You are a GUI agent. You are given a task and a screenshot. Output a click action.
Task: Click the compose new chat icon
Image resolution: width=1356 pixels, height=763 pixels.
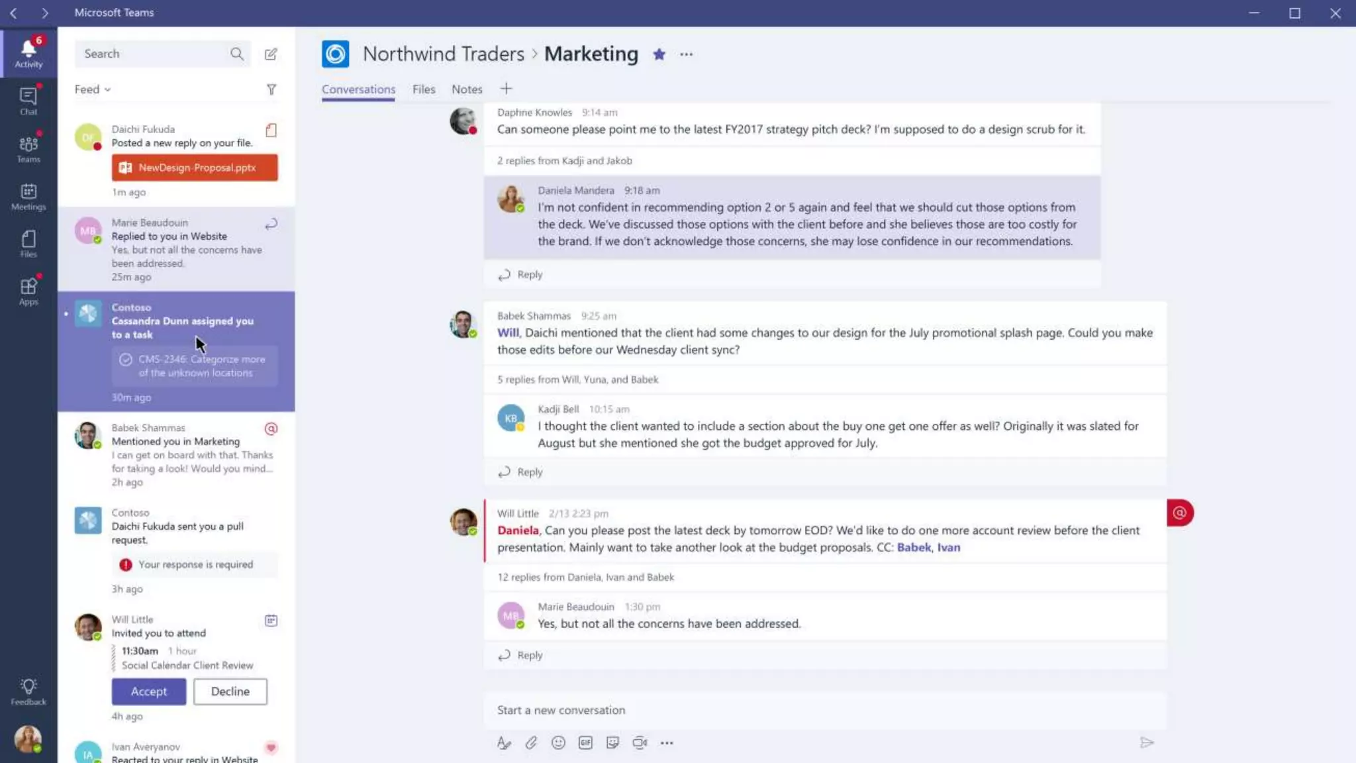[271, 54]
